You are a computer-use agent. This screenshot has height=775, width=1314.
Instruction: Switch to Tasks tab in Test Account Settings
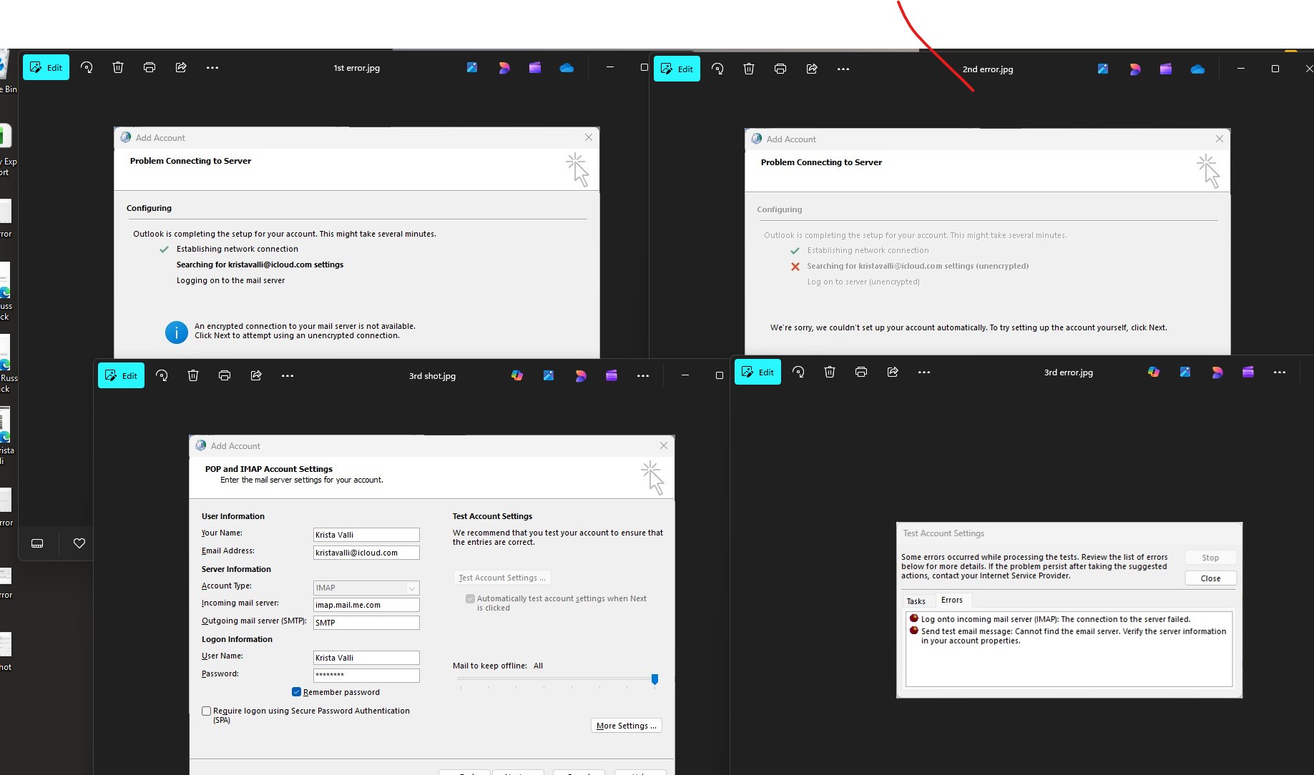click(916, 601)
